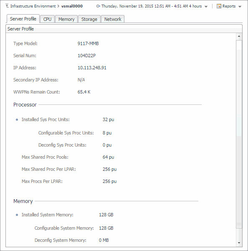Open the Reports icon
The height and width of the screenshot is (251, 248).
(x=219, y=6)
